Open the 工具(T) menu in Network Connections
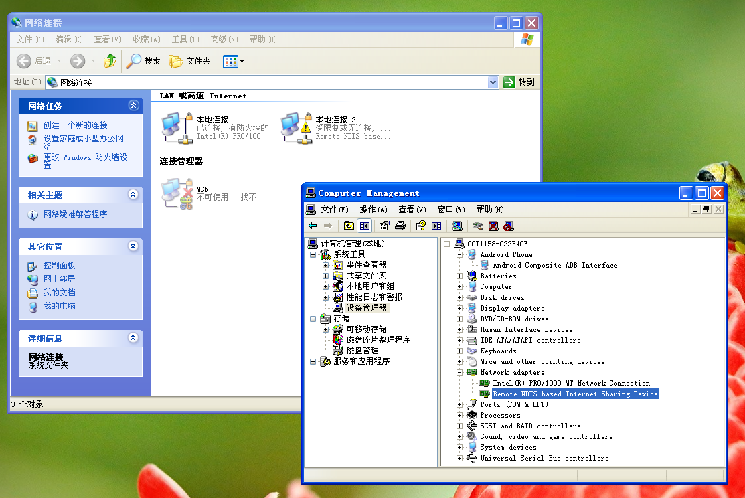745x498 pixels. point(185,39)
